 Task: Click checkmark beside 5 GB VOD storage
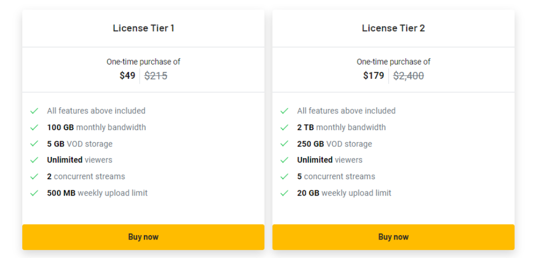(34, 144)
